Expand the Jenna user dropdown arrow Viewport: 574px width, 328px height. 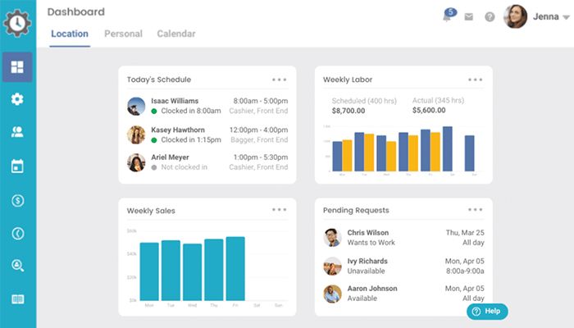[x=566, y=17]
